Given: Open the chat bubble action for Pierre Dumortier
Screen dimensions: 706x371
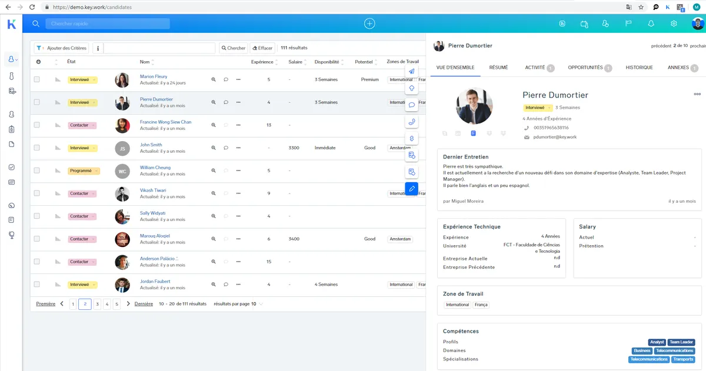Looking at the screenshot, I should pos(226,102).
